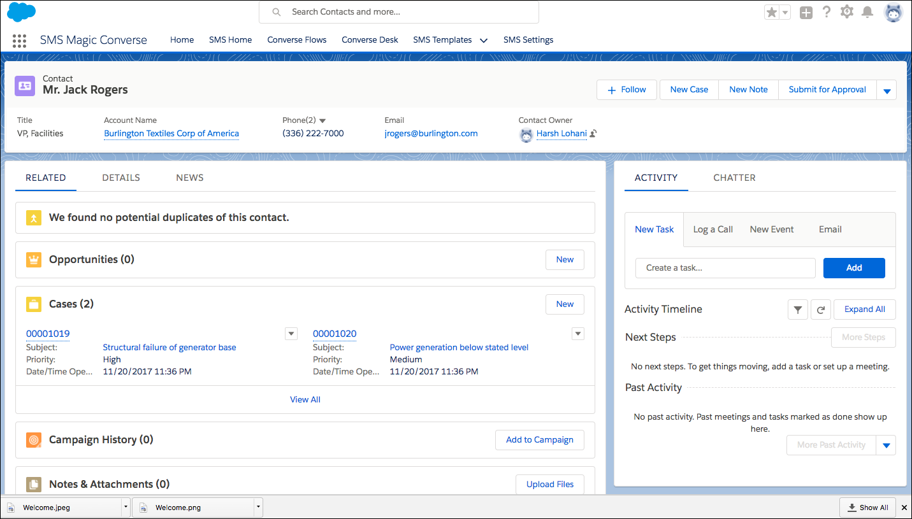Click Show All downloads button
The height and width of the screenshot is (519, 912).
coord(867,508)
